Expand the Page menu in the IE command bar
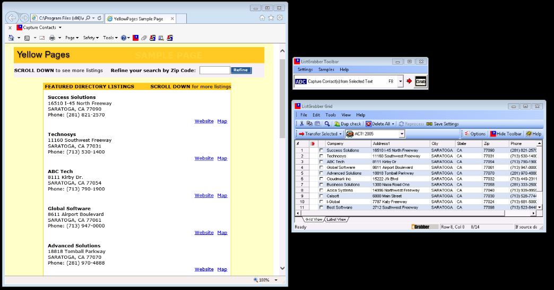Screen dimensions: 554x290 72,38
